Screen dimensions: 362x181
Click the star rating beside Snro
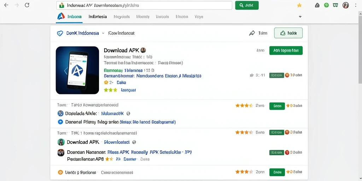pos(244,132)
